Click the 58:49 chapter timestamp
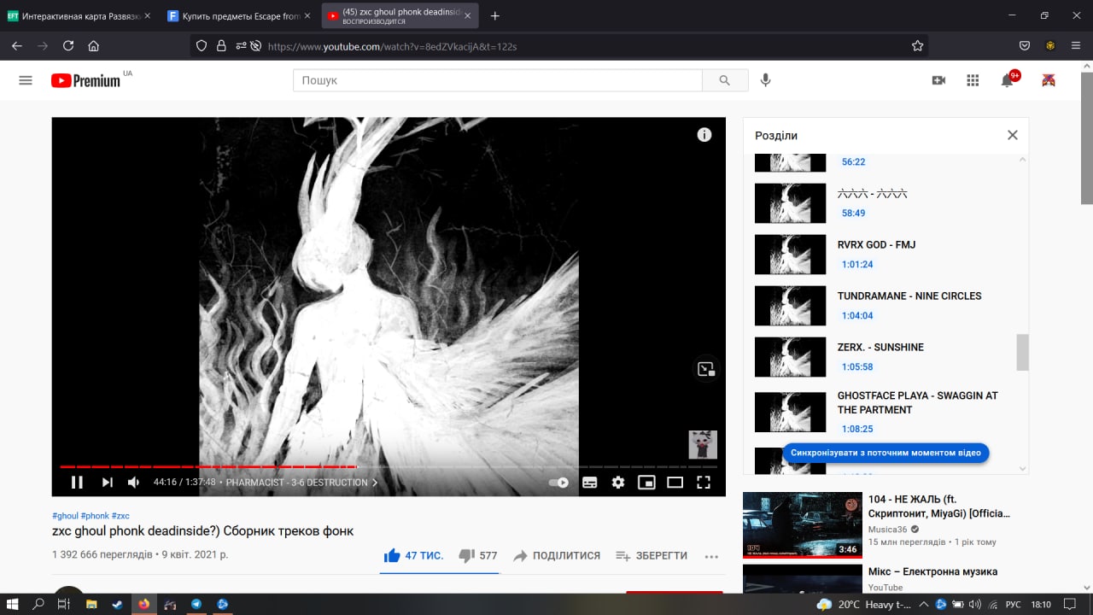Image resolution: width=1093 pixels, height=615 pixels. [x=854, y=214]
